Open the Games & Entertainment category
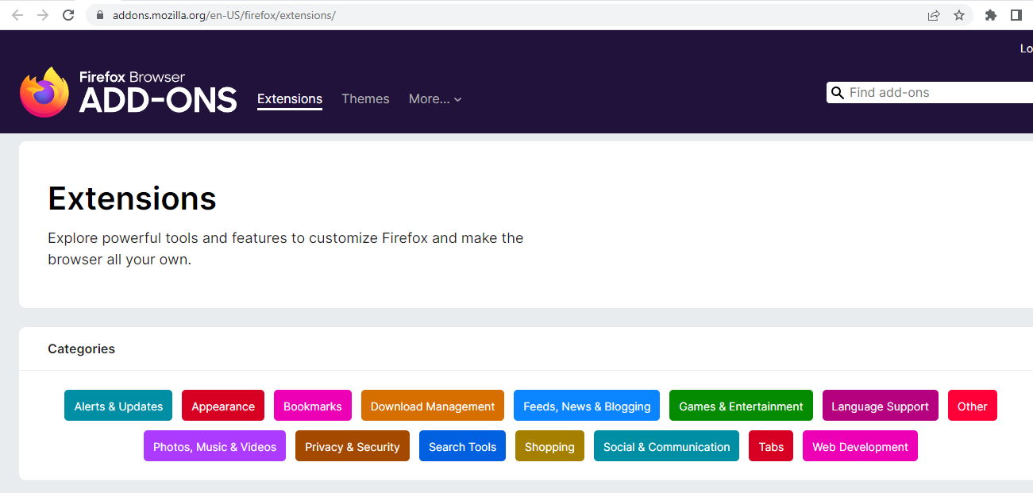Screen dimensions: 1033x493 [742, 406]
